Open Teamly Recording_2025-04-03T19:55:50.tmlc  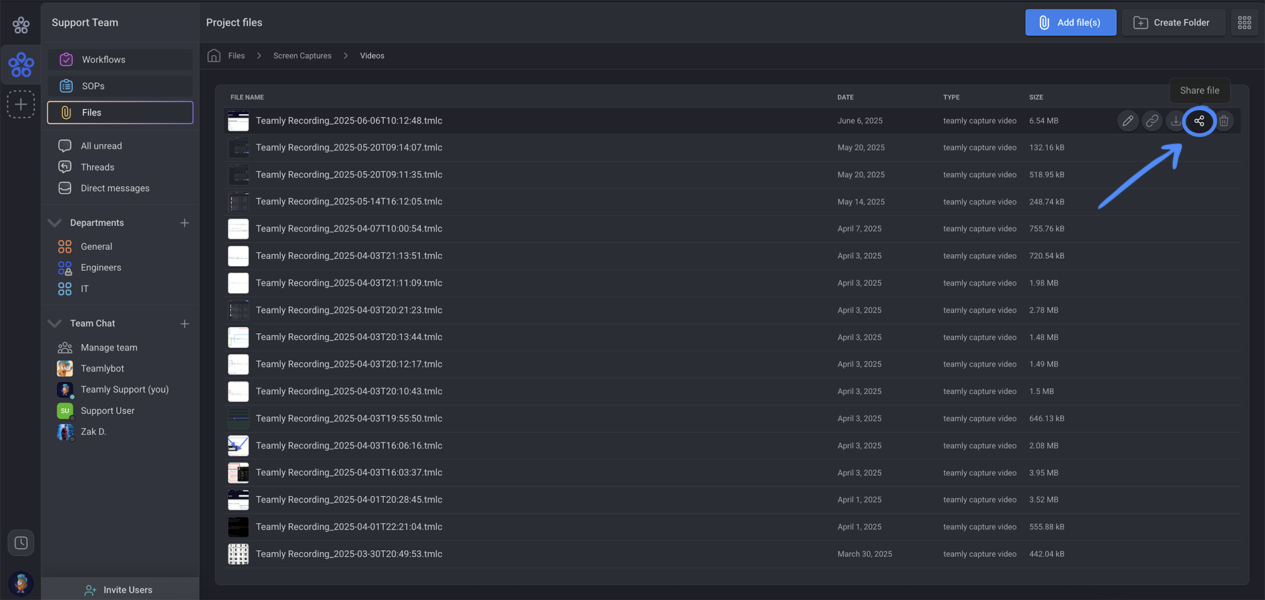coord(349,419)
